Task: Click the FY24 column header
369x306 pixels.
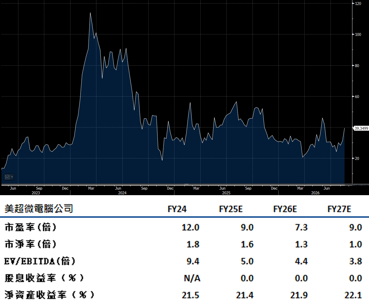Action: click(x=177, y=209)
